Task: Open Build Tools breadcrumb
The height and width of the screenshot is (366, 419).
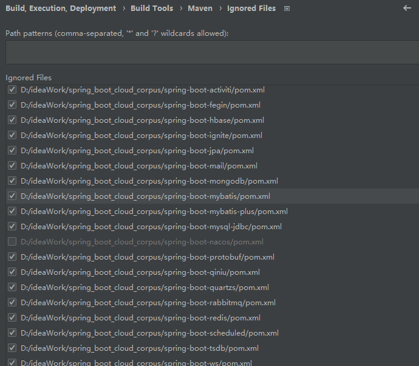Action: [152, 9]
